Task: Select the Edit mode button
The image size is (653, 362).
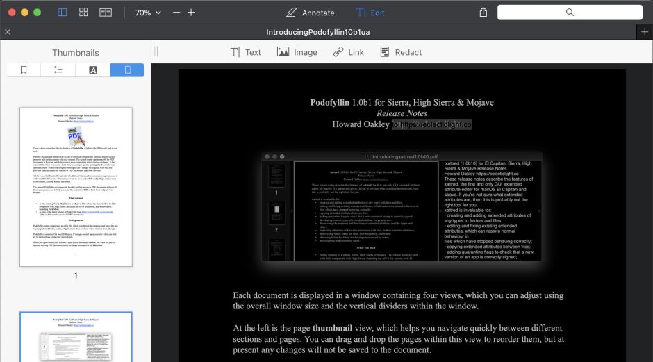Action: point(370,13)
